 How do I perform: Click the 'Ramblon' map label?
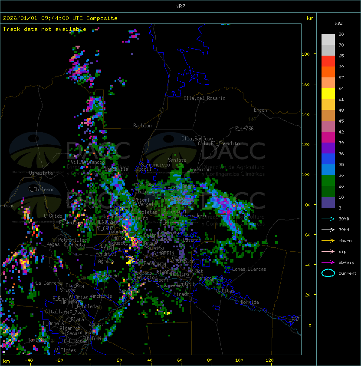coord(142,126)
